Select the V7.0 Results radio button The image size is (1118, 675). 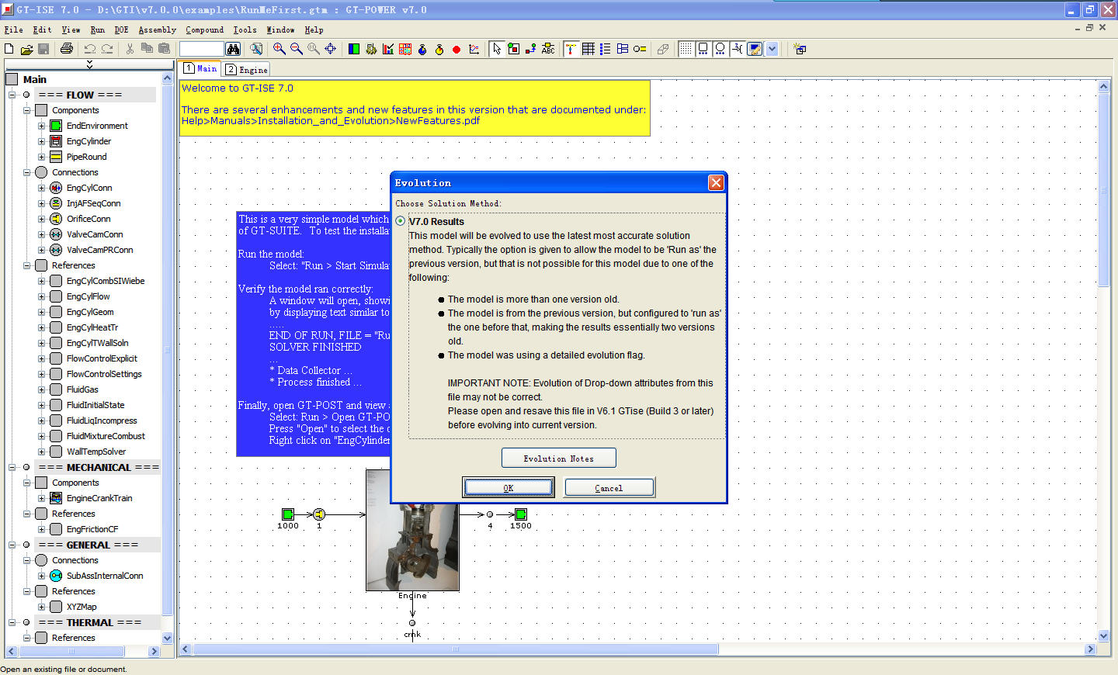[x=401, y=221]
